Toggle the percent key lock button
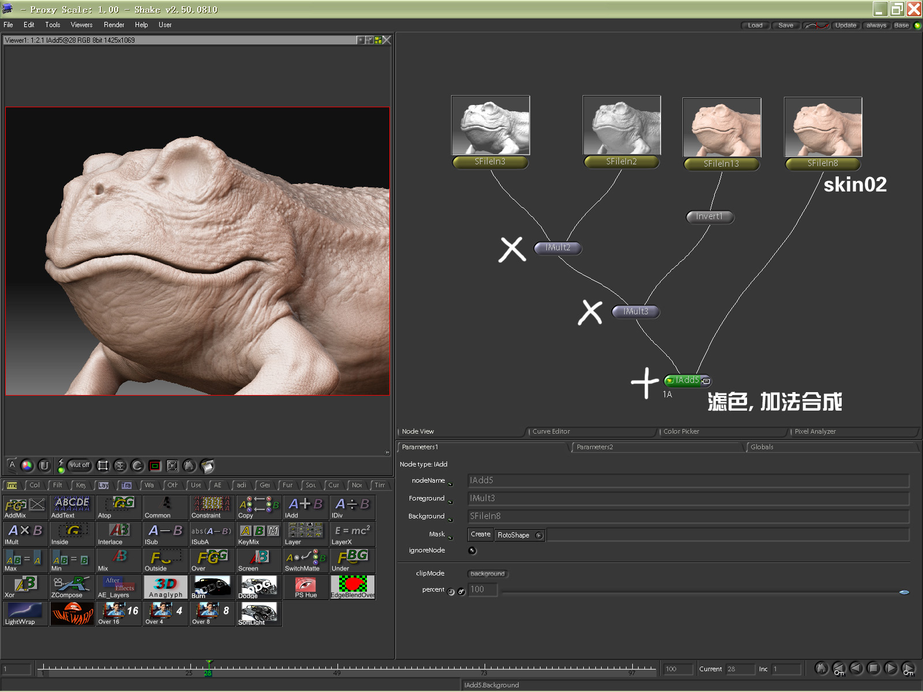 click(461, 592)
